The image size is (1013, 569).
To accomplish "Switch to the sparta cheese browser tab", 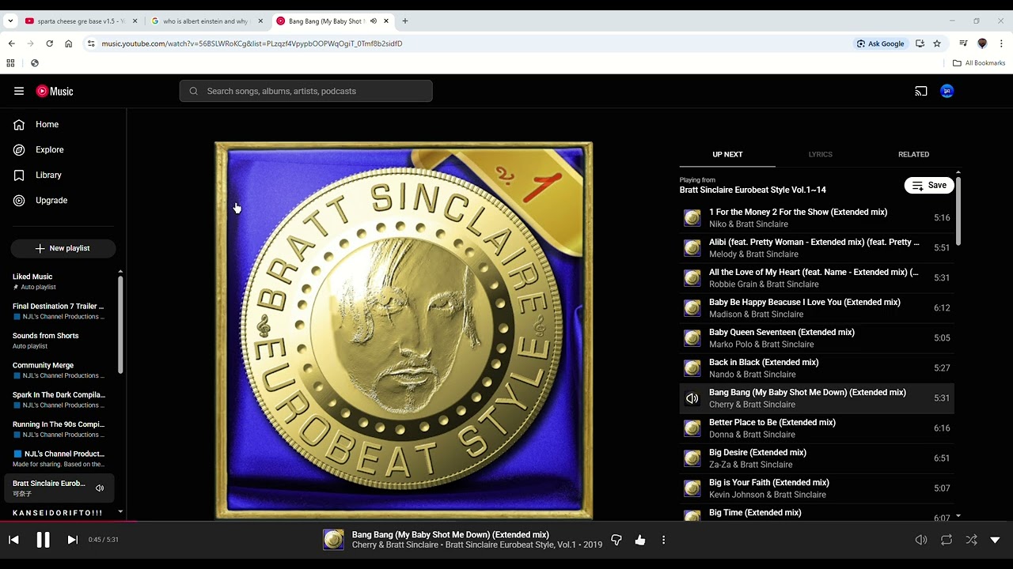I will (82, 21).
